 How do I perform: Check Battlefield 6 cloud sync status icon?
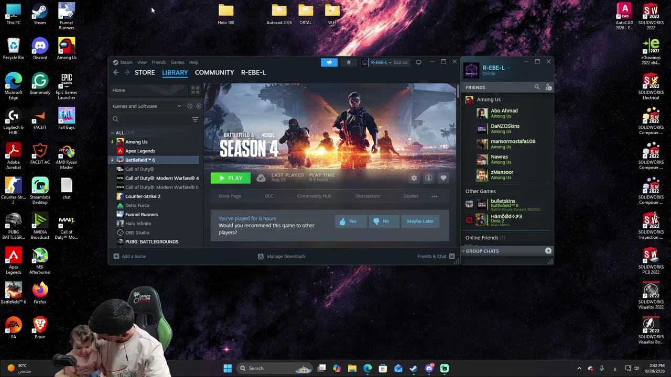pos(261,178)
